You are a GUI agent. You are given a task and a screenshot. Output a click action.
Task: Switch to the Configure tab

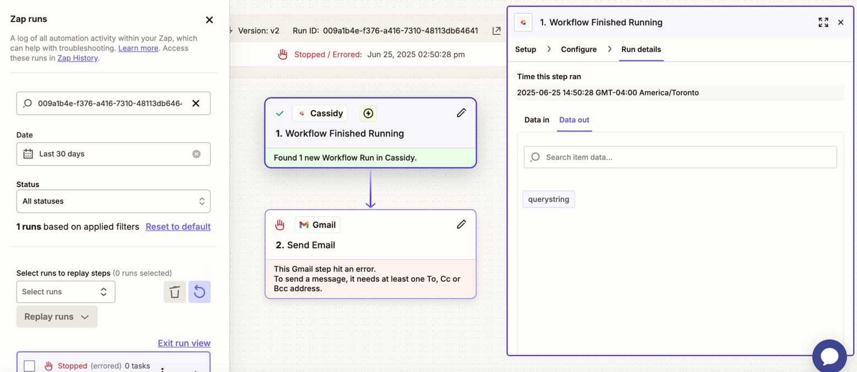pyautogui.click(x=578, y=50)
